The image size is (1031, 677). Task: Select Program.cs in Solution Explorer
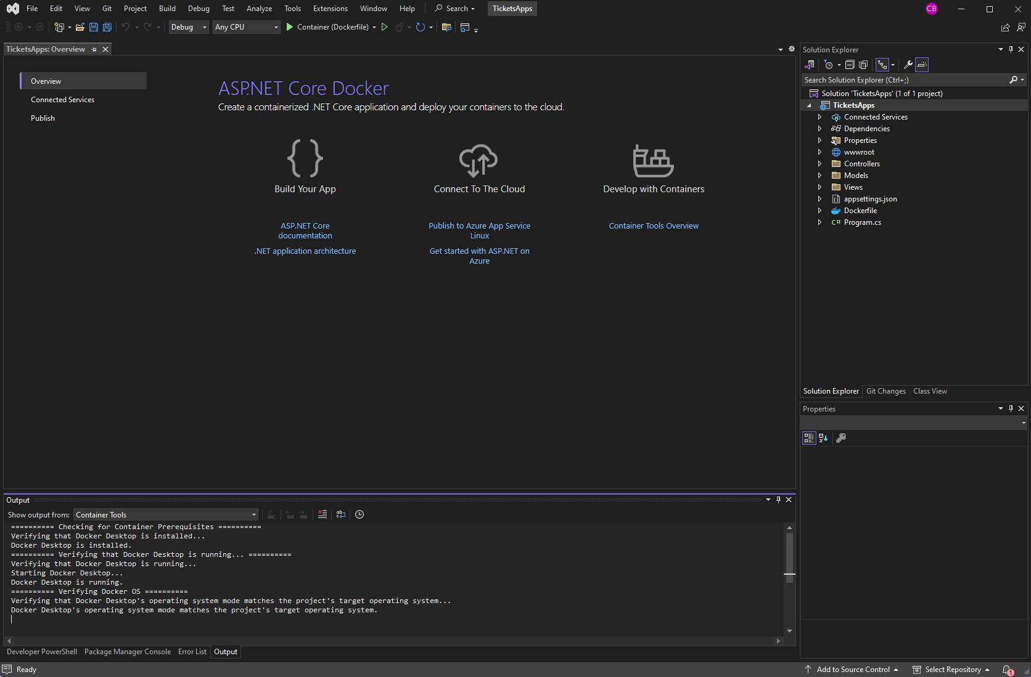pyautogui.click(x=862, y=222)
